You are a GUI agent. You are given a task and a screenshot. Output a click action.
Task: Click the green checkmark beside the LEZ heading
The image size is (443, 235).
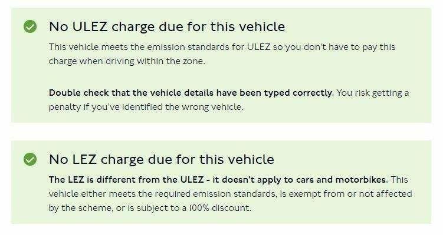[x=30, y=159]
